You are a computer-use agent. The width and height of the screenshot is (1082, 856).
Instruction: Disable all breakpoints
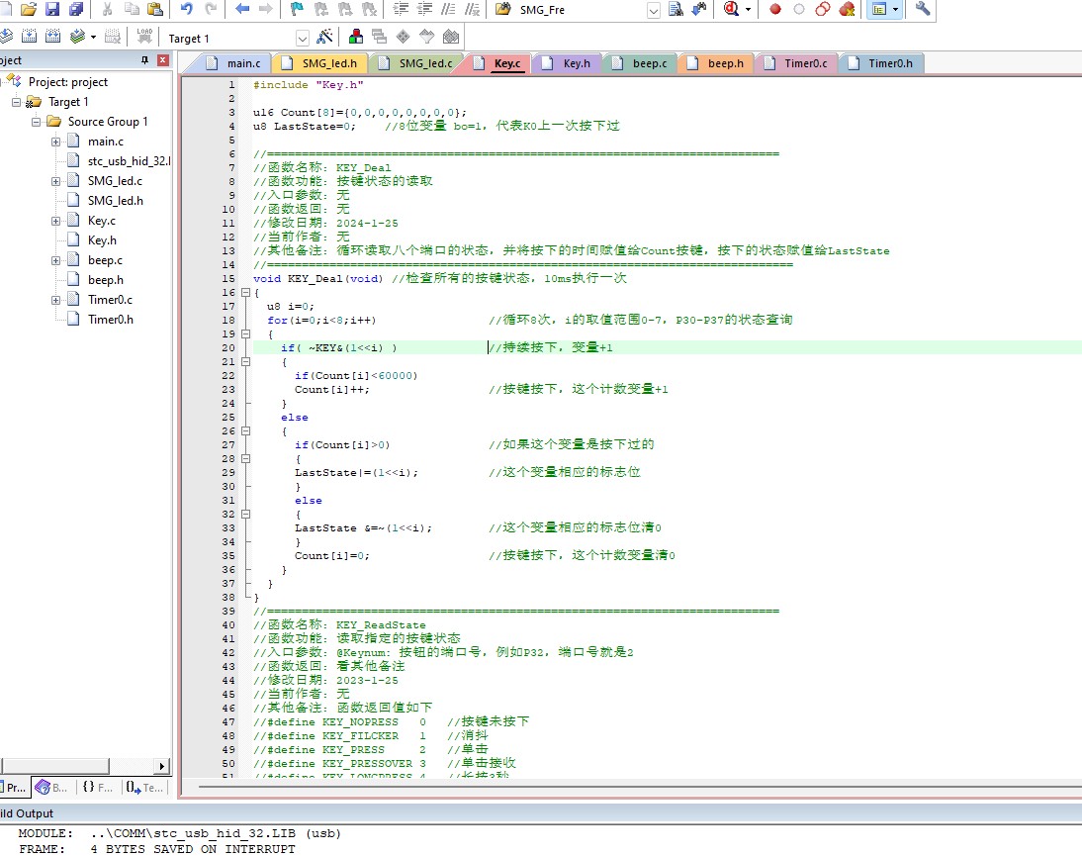[x=822, y=9]
